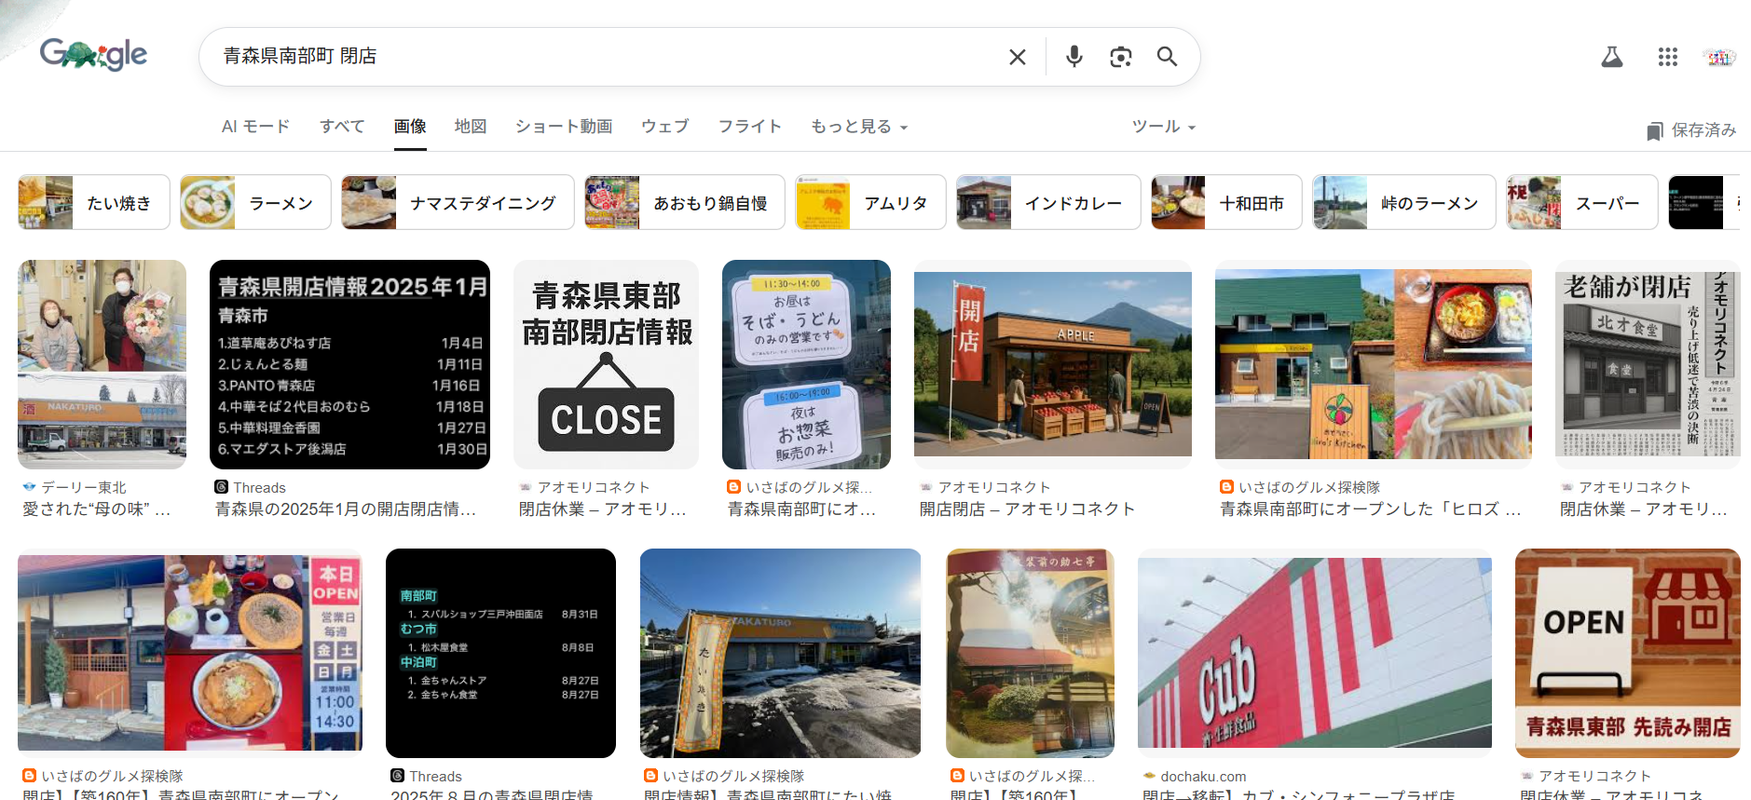Select たい焼き filter chip
Viewport: 1751px width, 800px height.
click(x=94, y=202)
